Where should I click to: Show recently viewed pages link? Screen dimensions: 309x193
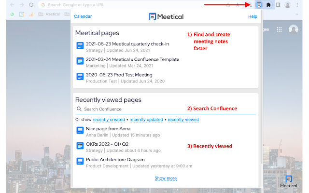183,120
